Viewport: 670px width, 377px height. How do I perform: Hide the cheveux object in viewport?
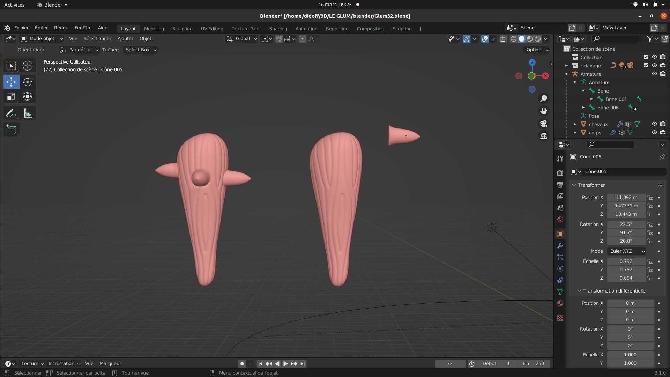point(654,124)
